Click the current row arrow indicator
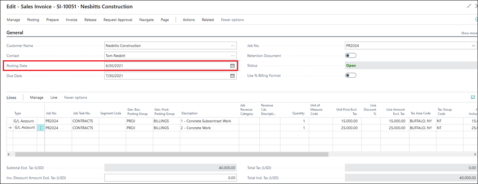The width and height of the screenshot is (478, 184). tap(10, 128)
